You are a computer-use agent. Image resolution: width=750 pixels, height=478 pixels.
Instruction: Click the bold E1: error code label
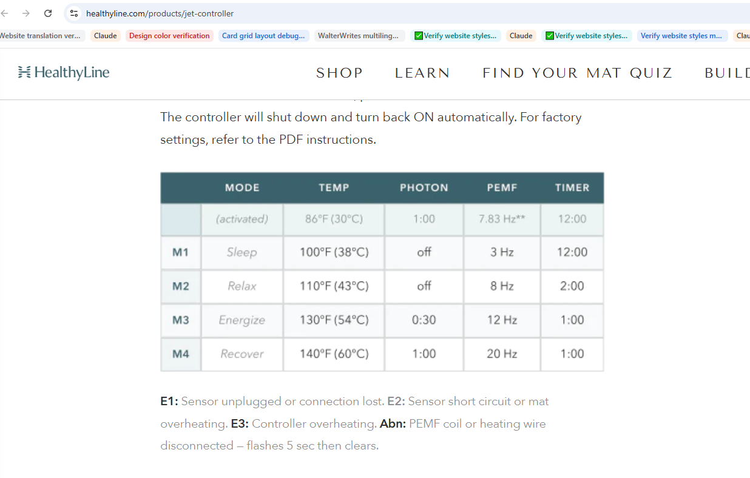169,402
